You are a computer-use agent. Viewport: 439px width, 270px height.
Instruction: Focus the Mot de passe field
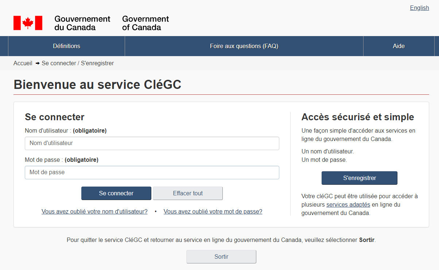(152, 172)
